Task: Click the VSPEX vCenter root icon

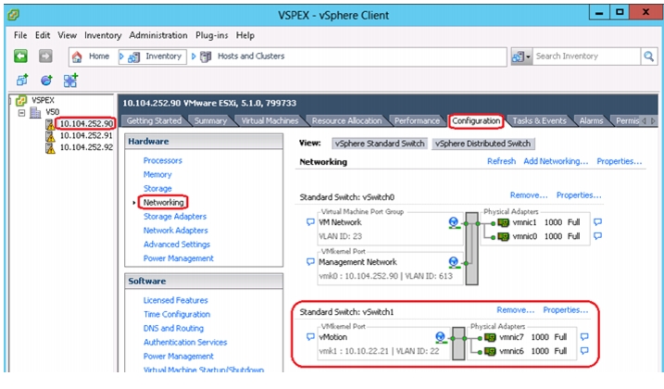Action: pyautogui.click(x=21, y=100)
